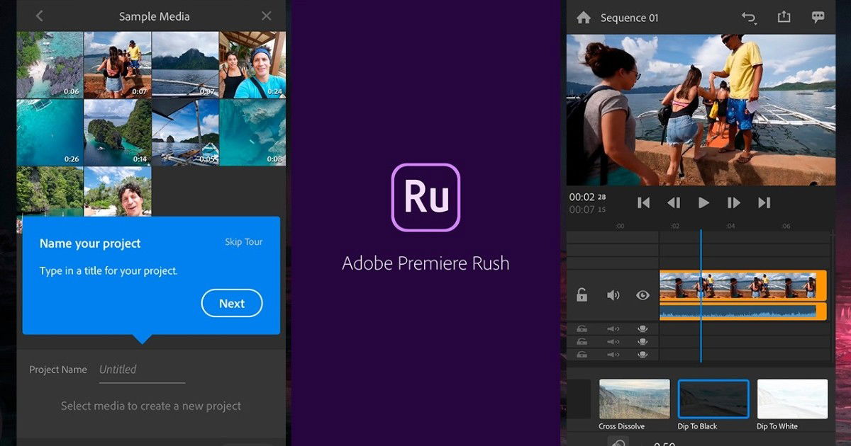Select the 0:14 limestone islands clip
851x446 pixels.
(117, 132)
